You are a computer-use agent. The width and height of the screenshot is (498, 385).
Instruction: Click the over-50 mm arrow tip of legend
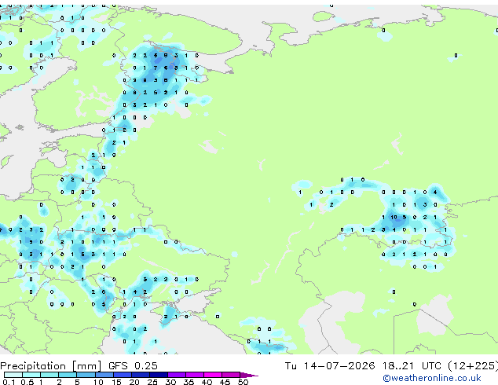(249, 375)
